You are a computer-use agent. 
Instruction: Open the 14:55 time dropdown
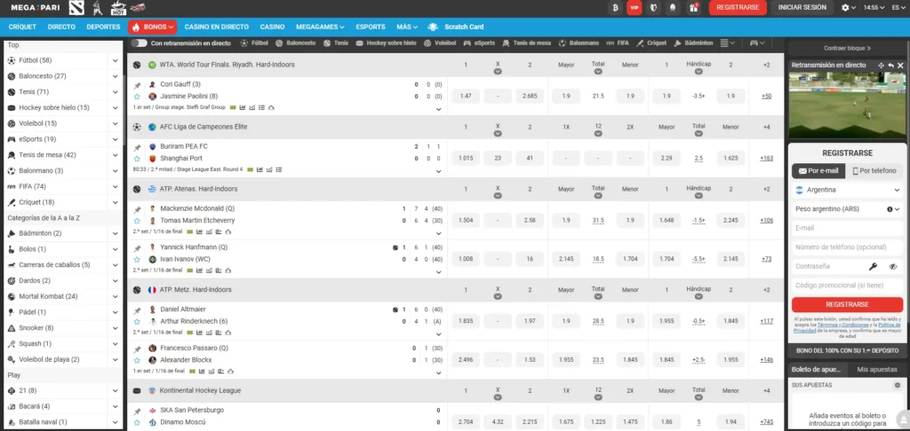point(874,7)
